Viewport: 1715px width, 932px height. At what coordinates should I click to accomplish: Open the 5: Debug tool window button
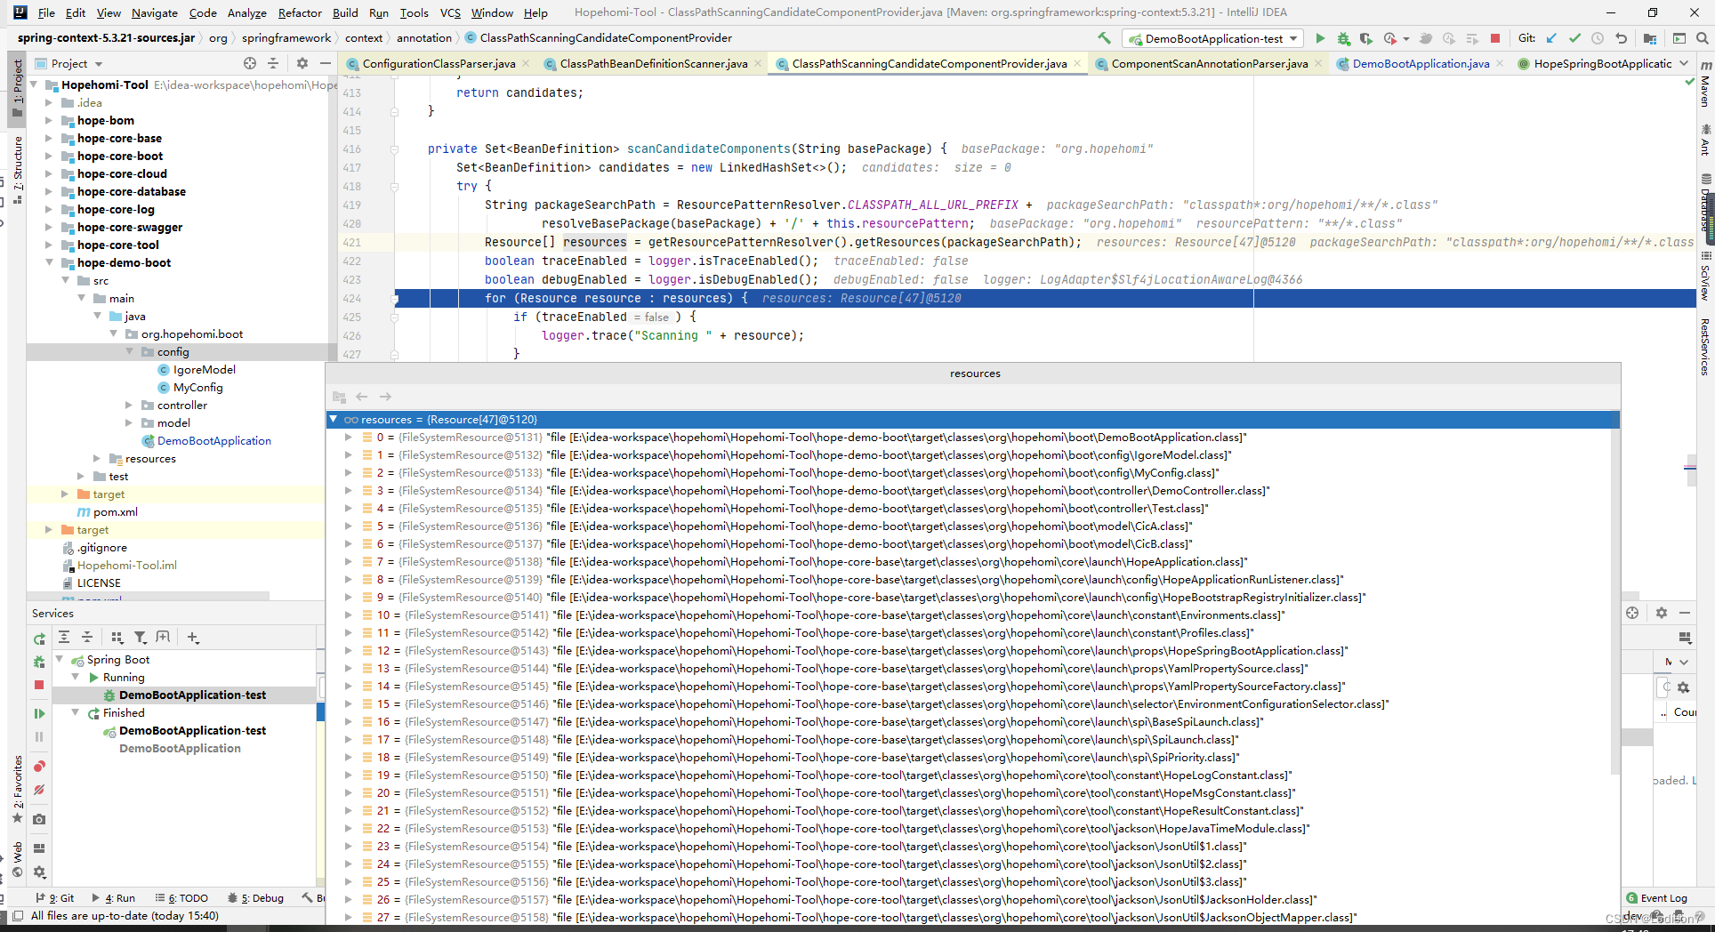(255, 898)
